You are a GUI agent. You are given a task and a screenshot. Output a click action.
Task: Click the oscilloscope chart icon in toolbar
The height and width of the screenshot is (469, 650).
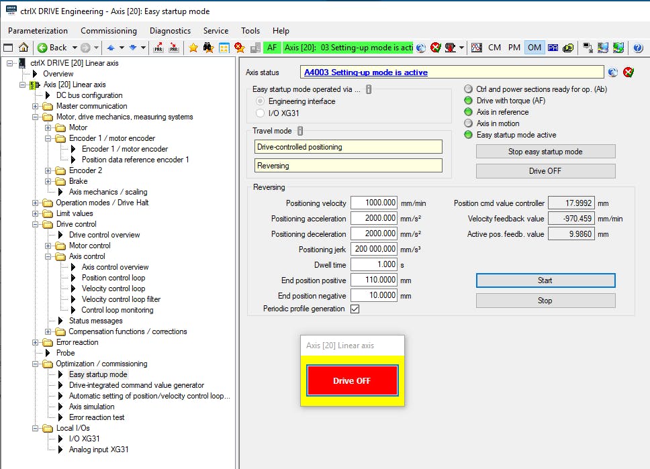coord(477,48)
